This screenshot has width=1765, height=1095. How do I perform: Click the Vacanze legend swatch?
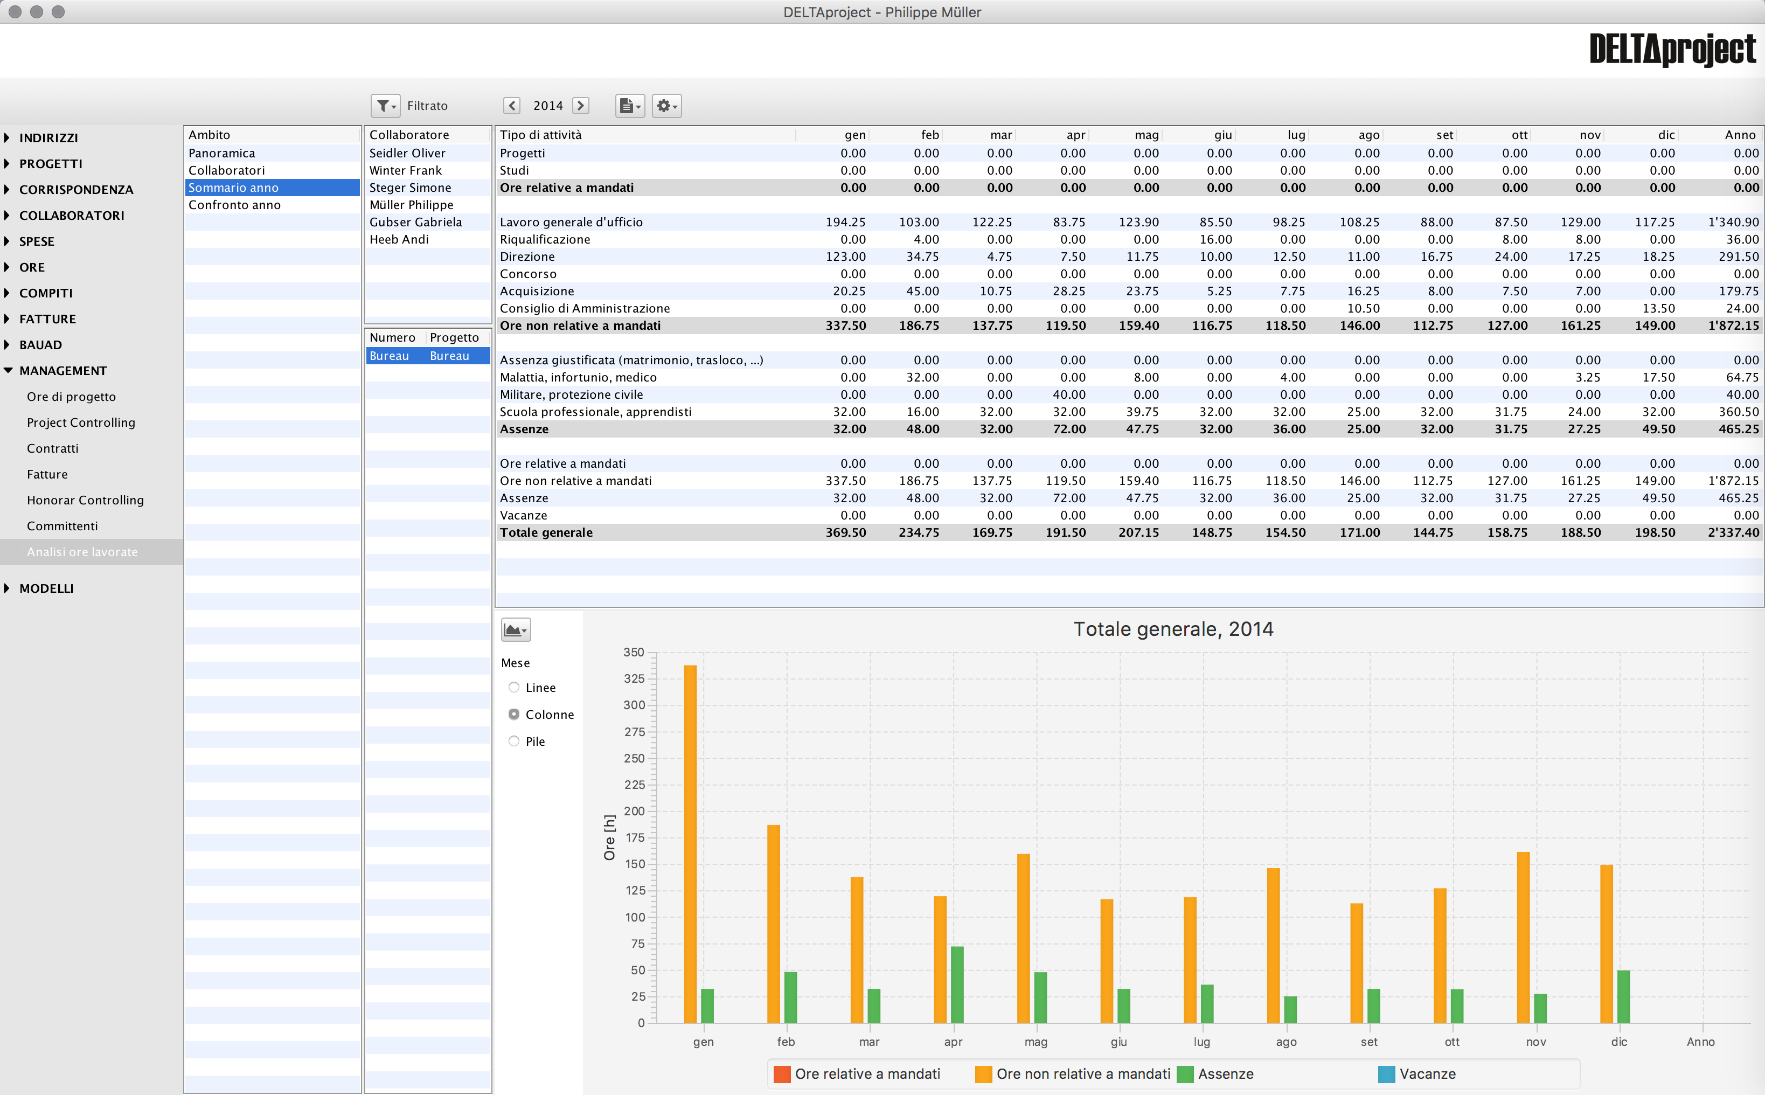click(x=1386, y=1074)
